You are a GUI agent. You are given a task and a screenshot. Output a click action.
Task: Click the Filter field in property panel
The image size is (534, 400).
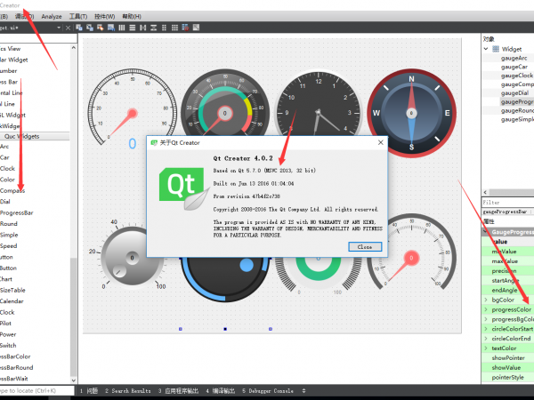[507, 202]
